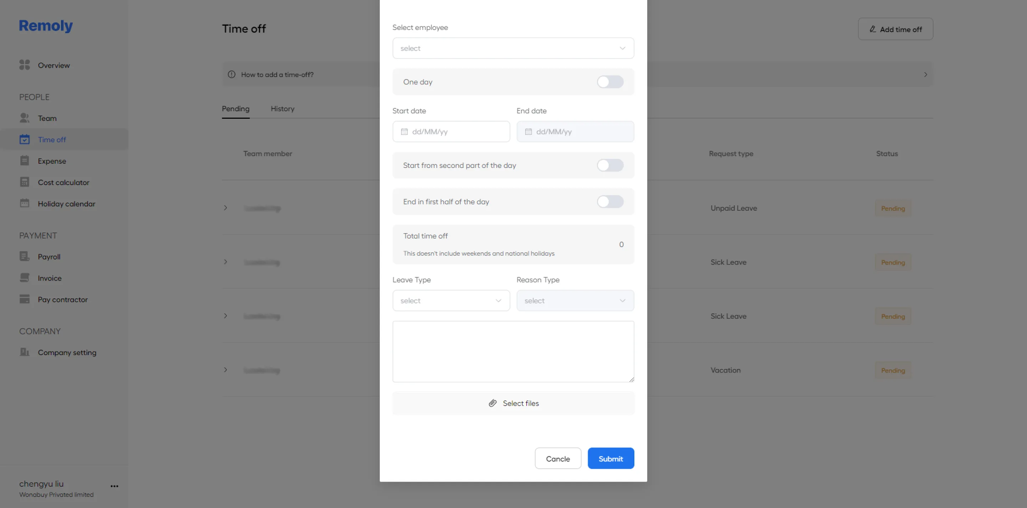Switch to the History tab
The height and width of the screenshot is (508, 1027).
(x=282, y=109)
